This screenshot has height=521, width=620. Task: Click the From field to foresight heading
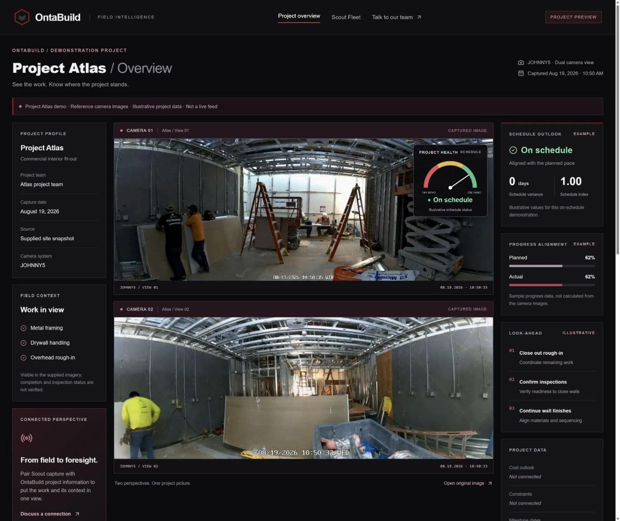click(x=59, y=460)
